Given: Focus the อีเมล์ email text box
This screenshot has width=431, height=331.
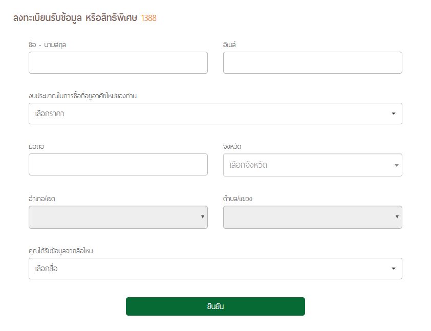Looking at the screenshot, I should 312,62.
